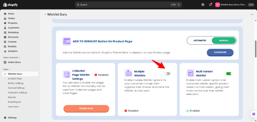Click the Wishlist Guru sidebar app icon
The height and width of the screenshot is (122, 257).
click(x=5, y=74)
